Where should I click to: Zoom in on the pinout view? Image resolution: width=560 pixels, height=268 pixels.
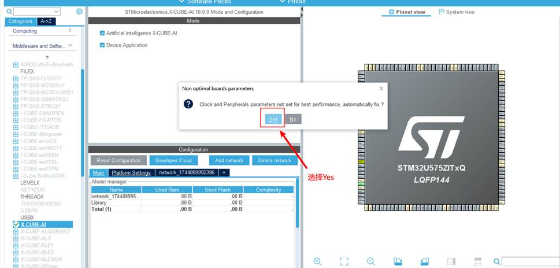(x=317, y=261)
